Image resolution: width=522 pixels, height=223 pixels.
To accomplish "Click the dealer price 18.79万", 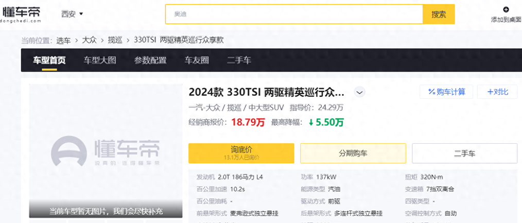I will (x=248, y=123).
